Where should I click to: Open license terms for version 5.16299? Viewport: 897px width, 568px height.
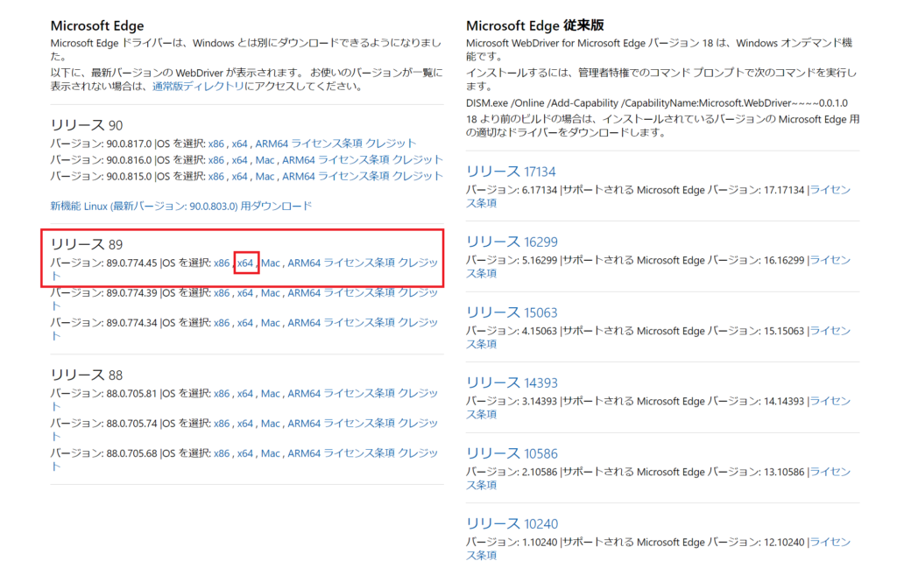coord(830,261)
